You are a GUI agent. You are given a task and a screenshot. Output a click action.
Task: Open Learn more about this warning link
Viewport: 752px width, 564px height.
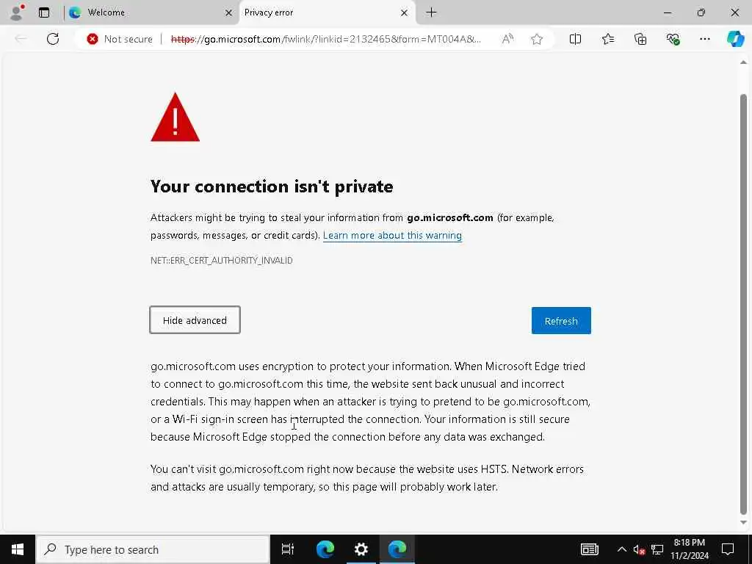(392, 236)
